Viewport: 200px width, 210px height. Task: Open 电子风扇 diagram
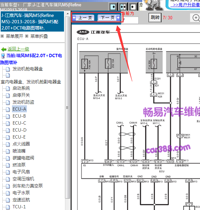pos(21,172)
